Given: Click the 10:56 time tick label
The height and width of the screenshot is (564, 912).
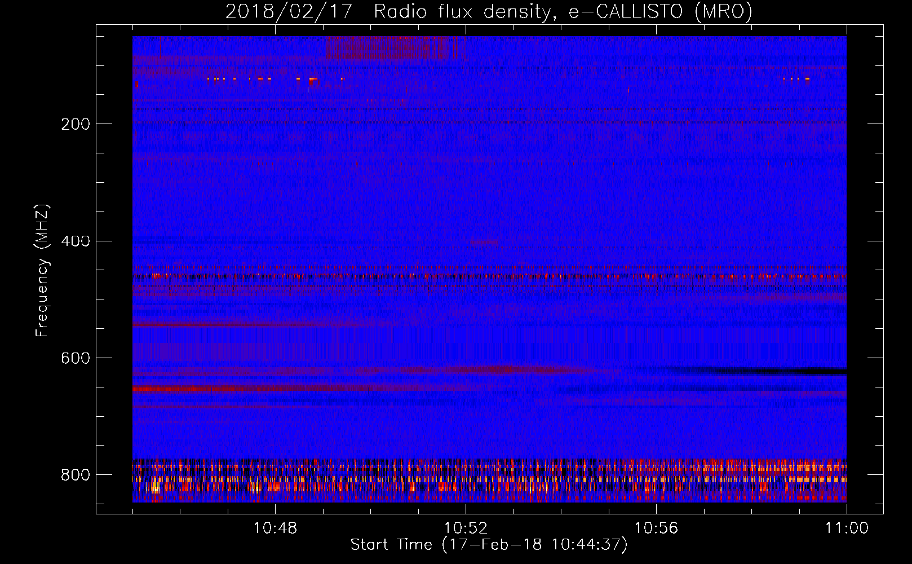Looking at the screenshot, I should pyautogui.click(x=656, y=528).
